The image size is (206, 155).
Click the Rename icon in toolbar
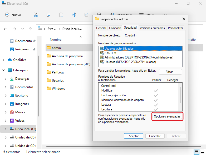[x=74, y=15]
